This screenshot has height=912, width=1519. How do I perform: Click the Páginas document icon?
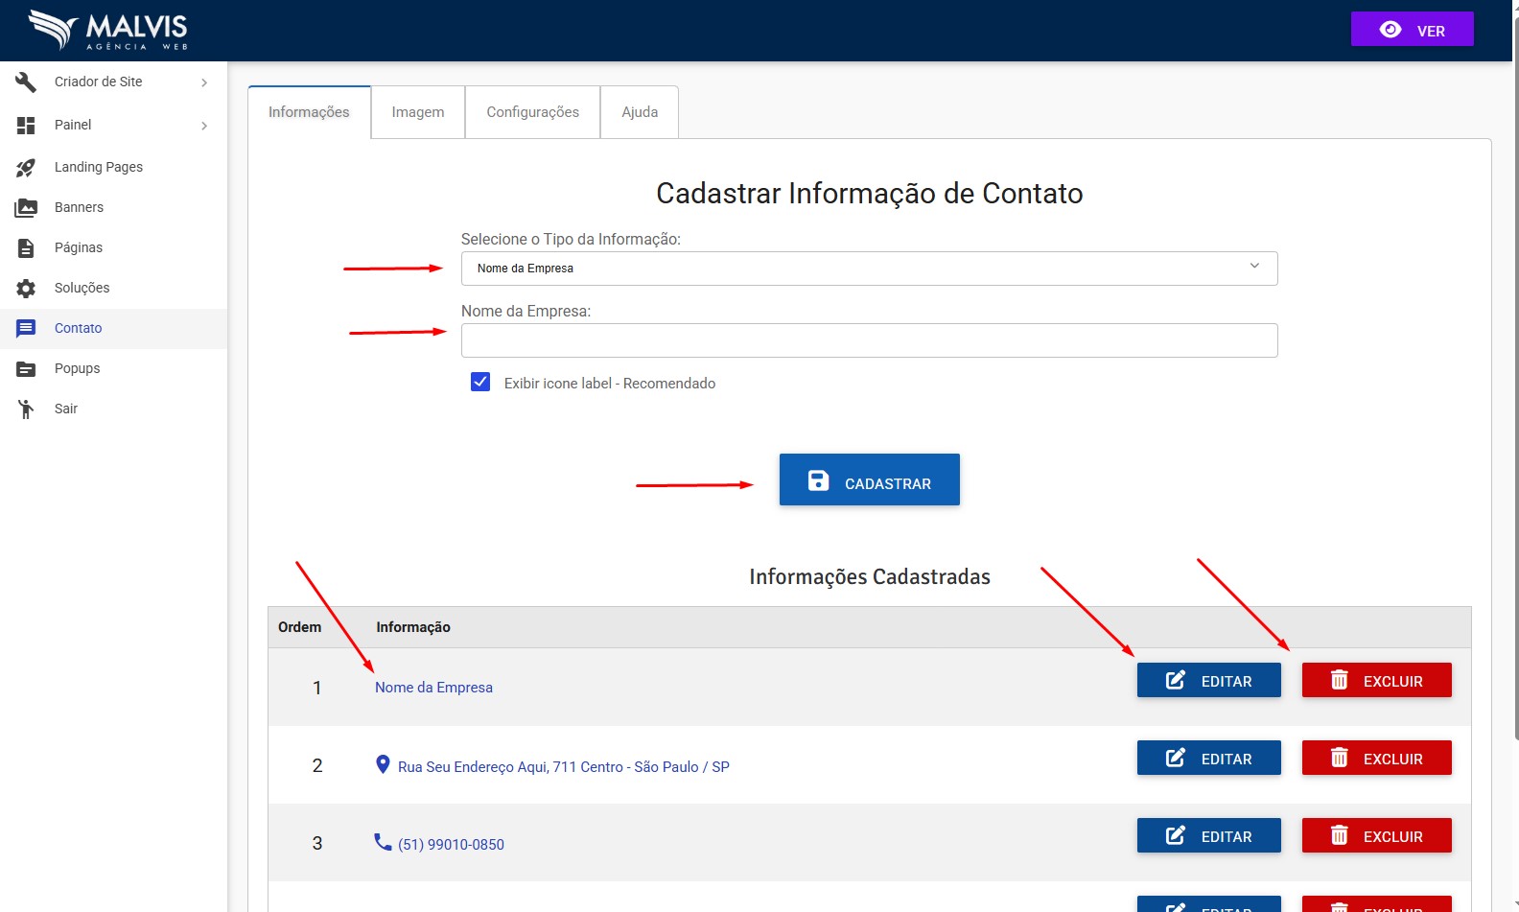[x=26, y=248]
